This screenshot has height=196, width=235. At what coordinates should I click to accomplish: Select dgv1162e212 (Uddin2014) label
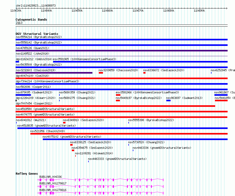(x=34, y=59)
